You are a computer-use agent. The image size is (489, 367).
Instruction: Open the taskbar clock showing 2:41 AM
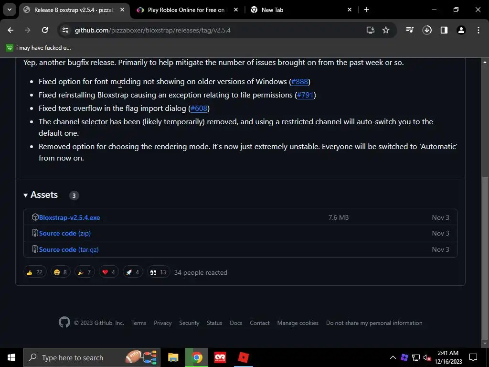coord(448,357)
